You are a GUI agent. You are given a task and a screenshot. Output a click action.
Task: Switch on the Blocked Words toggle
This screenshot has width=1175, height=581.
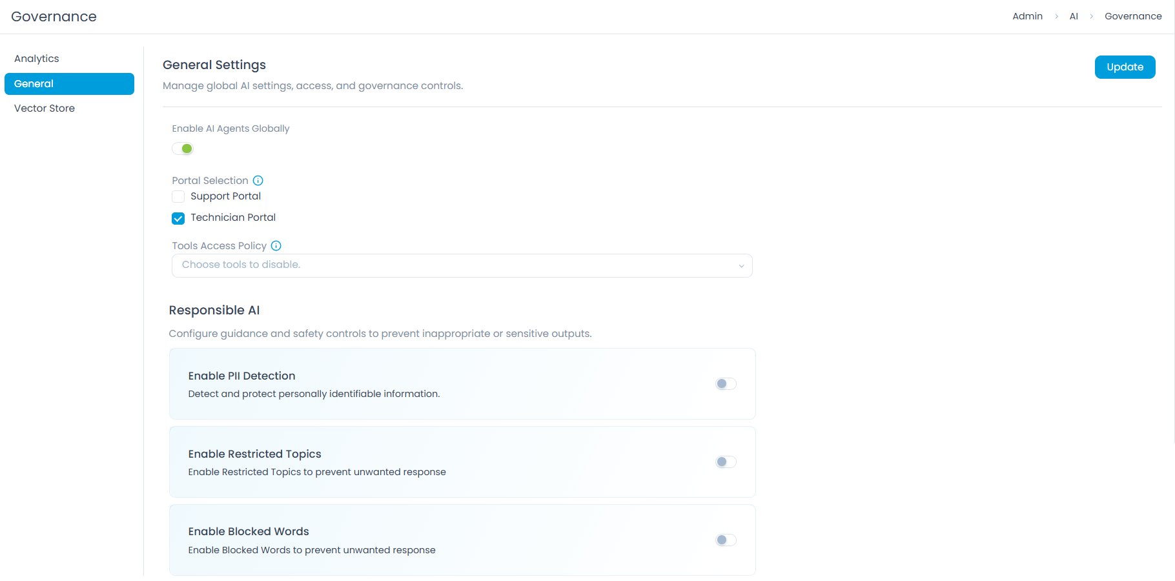(x=726, y=540)
